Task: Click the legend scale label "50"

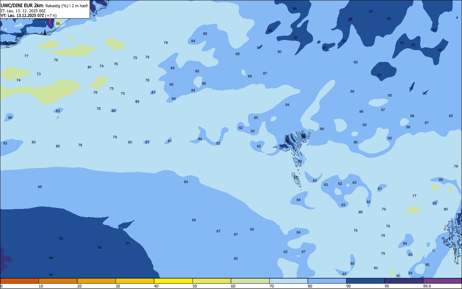Action: click(195, 286)
